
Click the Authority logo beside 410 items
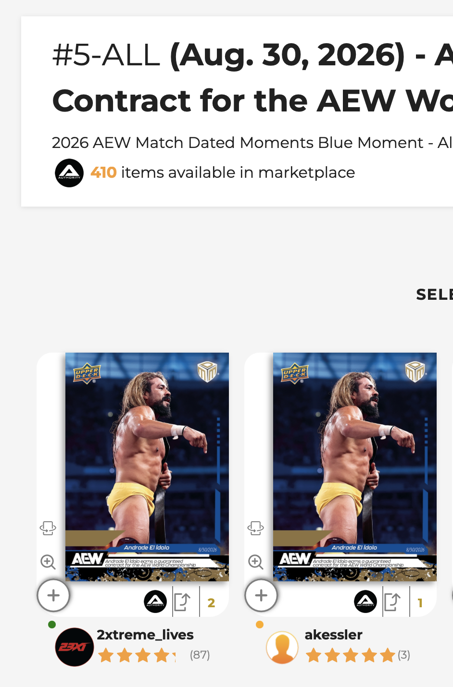point(69,173)
